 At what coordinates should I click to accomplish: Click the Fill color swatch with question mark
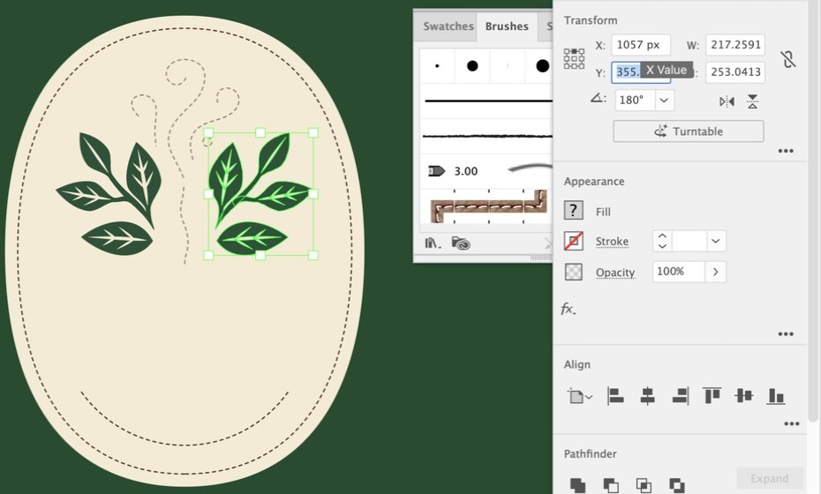click(574, 210)
